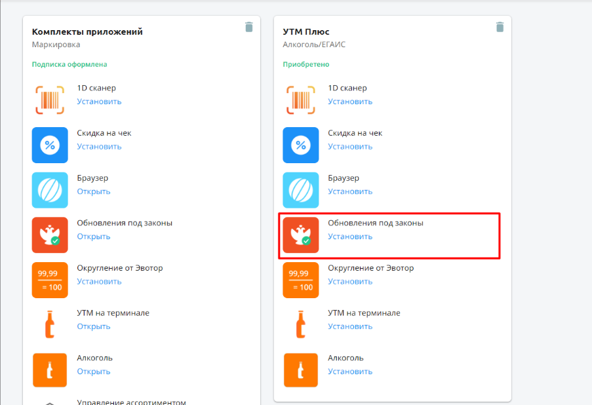
Task: Click Округление от Эвотор icon in Комплекты приложений
Action: (x=50, y=280)
